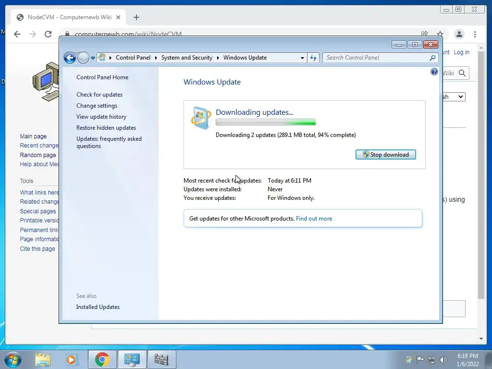This screenshot has width=492, height=369.
Task: Open Windows Update help icon
Action: (434, 72)
